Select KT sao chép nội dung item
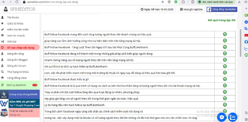Viewport: 248px width, 122px height. coord(19,47)
